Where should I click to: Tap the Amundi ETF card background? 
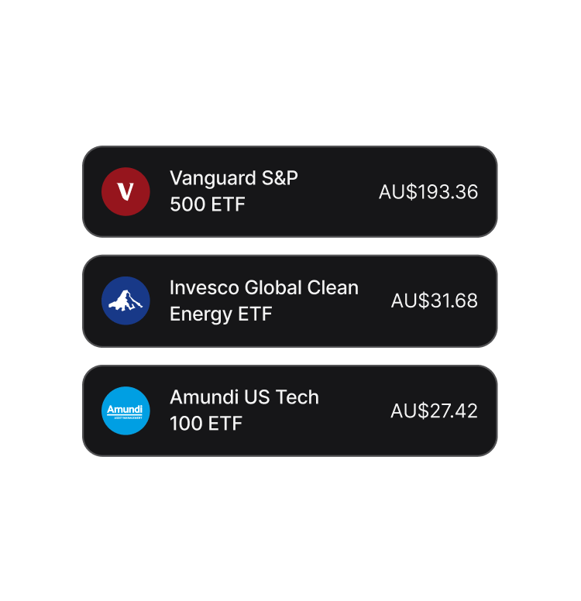point(290,410)
